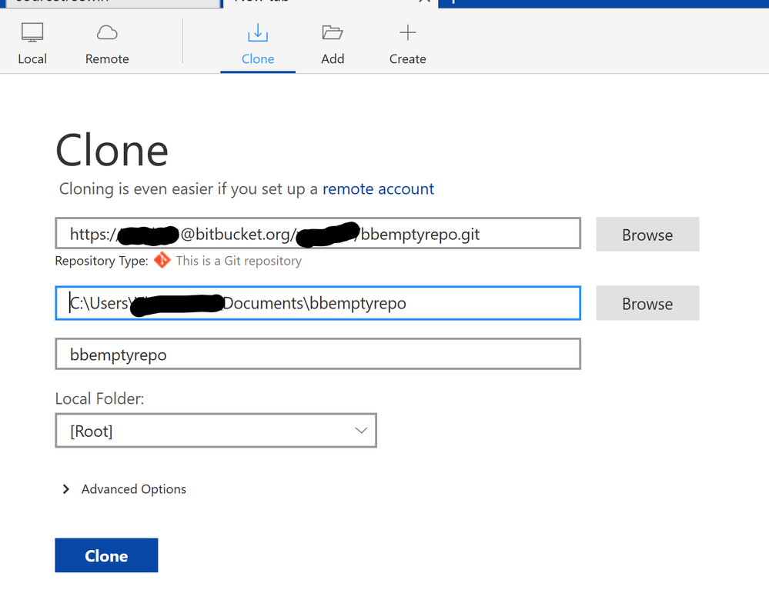Open the Local Folder [Root] dropdown

tap(216, 430)
